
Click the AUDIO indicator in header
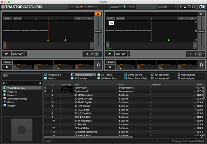coord(84,7)
